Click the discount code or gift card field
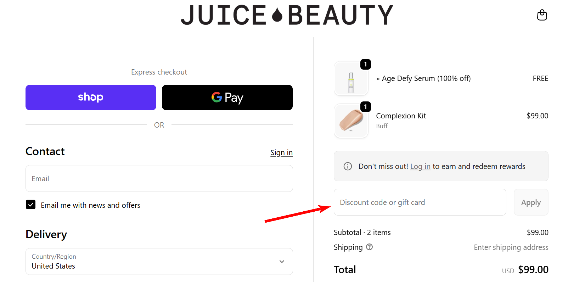The image size is (585, 282). point(420,202)
